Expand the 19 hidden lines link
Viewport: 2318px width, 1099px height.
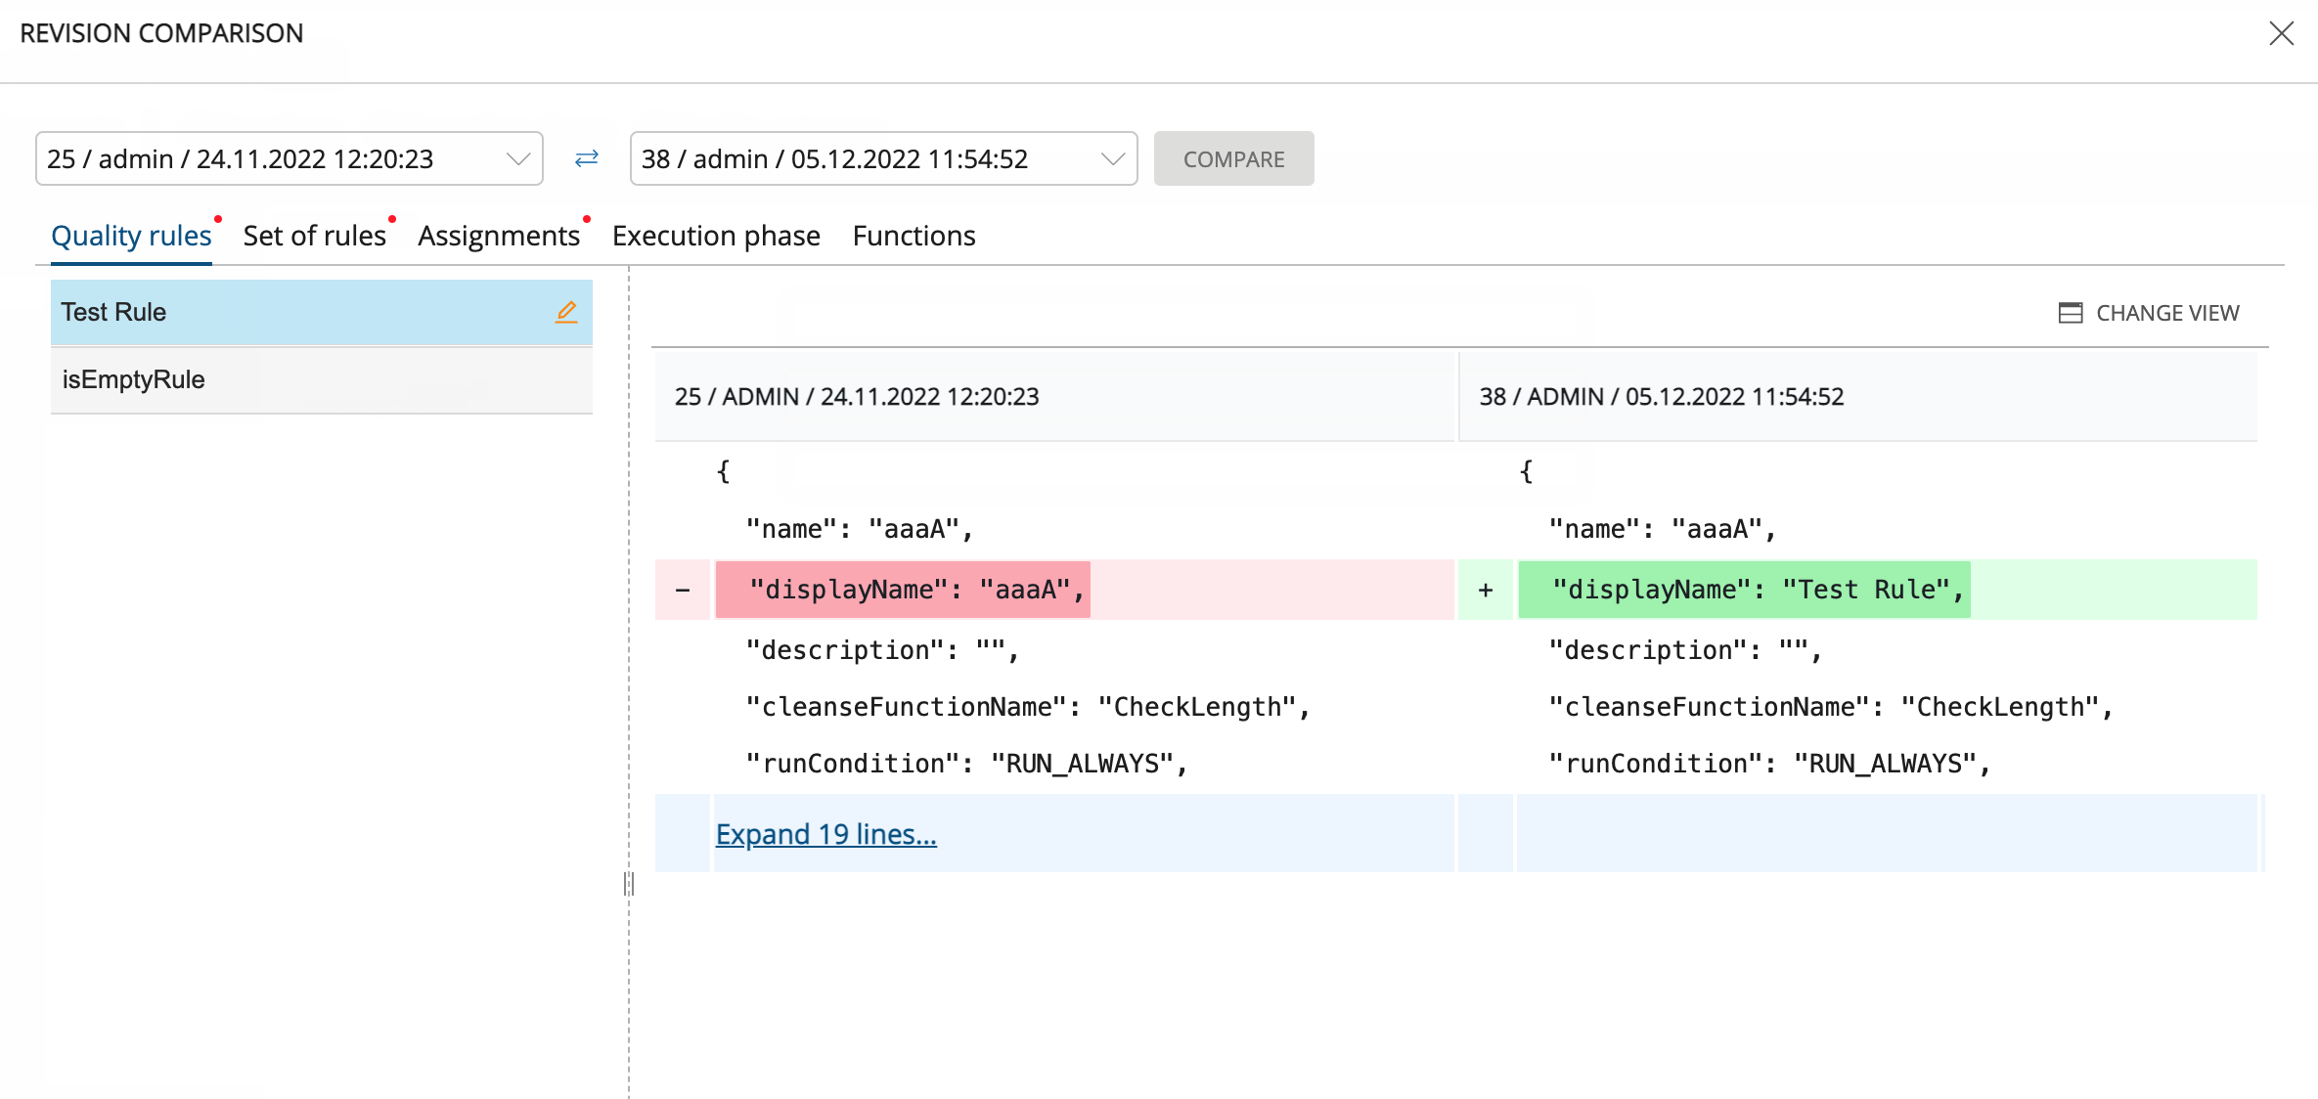tap(826, 834)
